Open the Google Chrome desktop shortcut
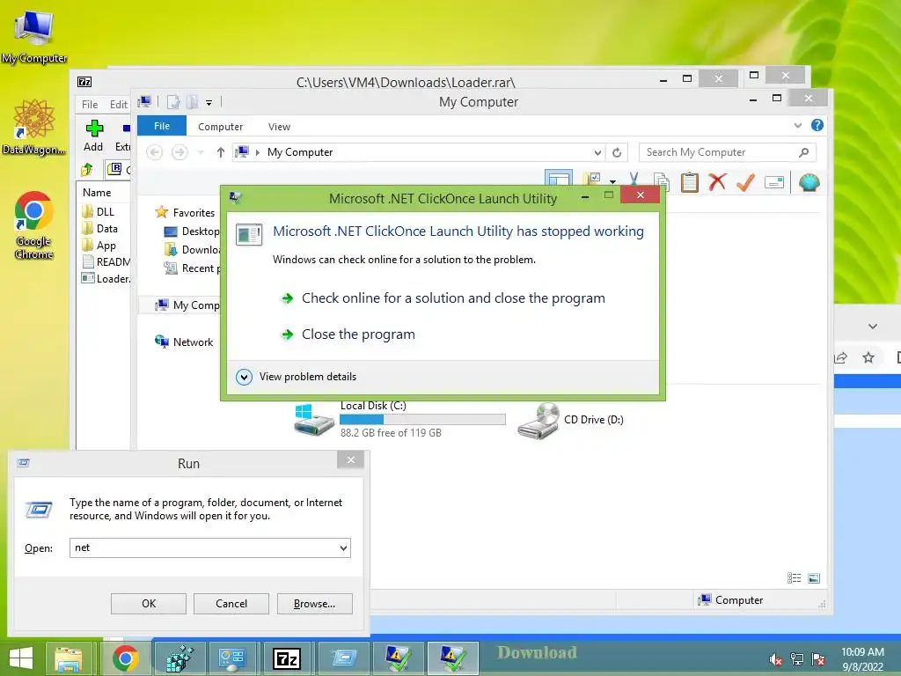 (x=34, y=225)
